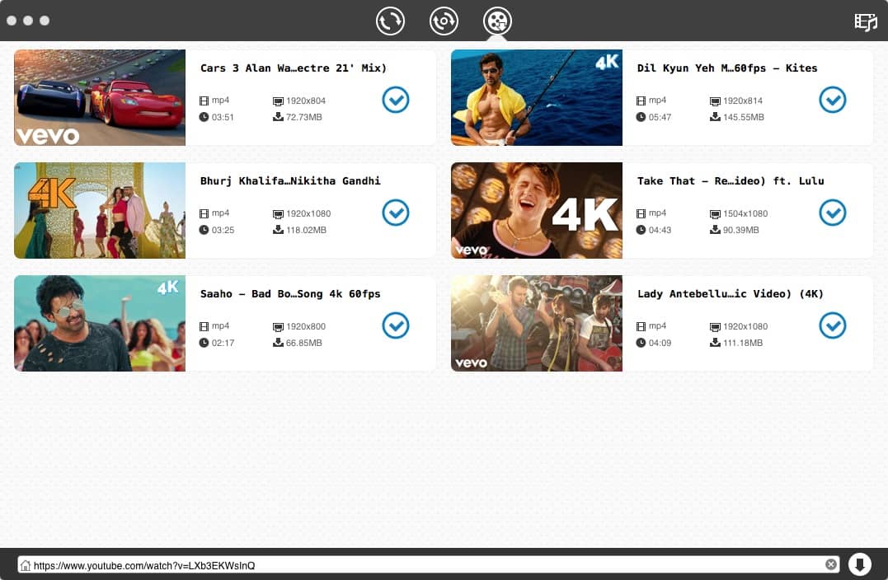Toggle the checkmark for Bhurj Khalifa video
The image size is (888, 580).
pyautogui.click(x=395, y=213)
